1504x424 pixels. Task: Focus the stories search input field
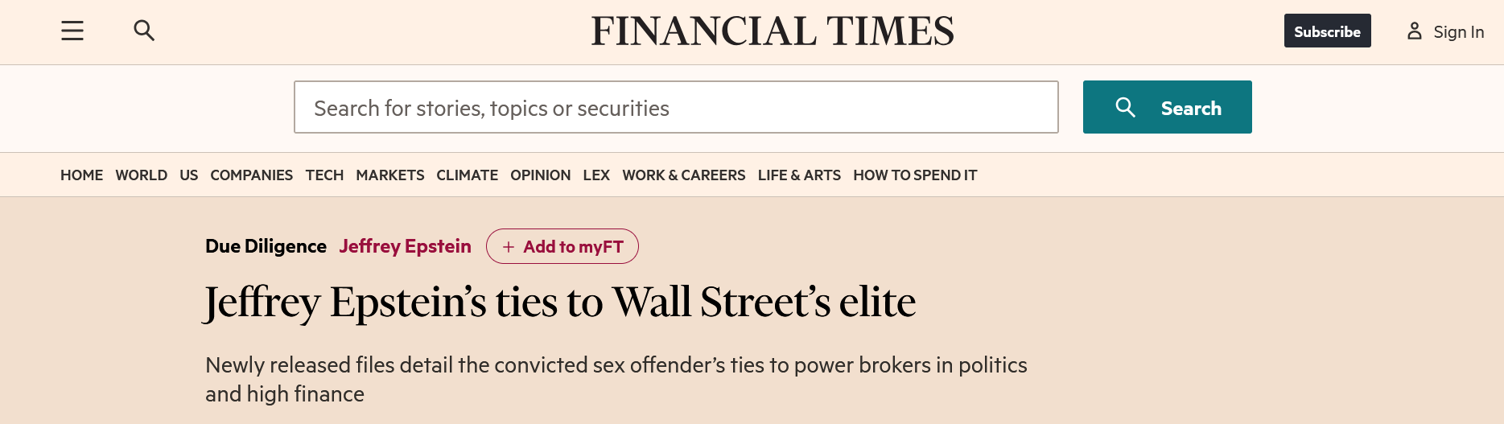676,107
